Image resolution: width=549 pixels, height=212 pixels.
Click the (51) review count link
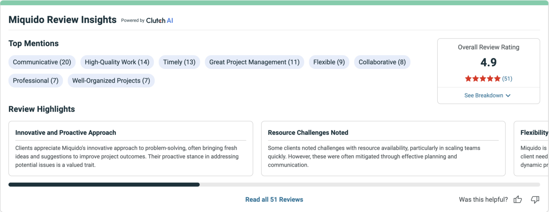click(x=507, y=79)
